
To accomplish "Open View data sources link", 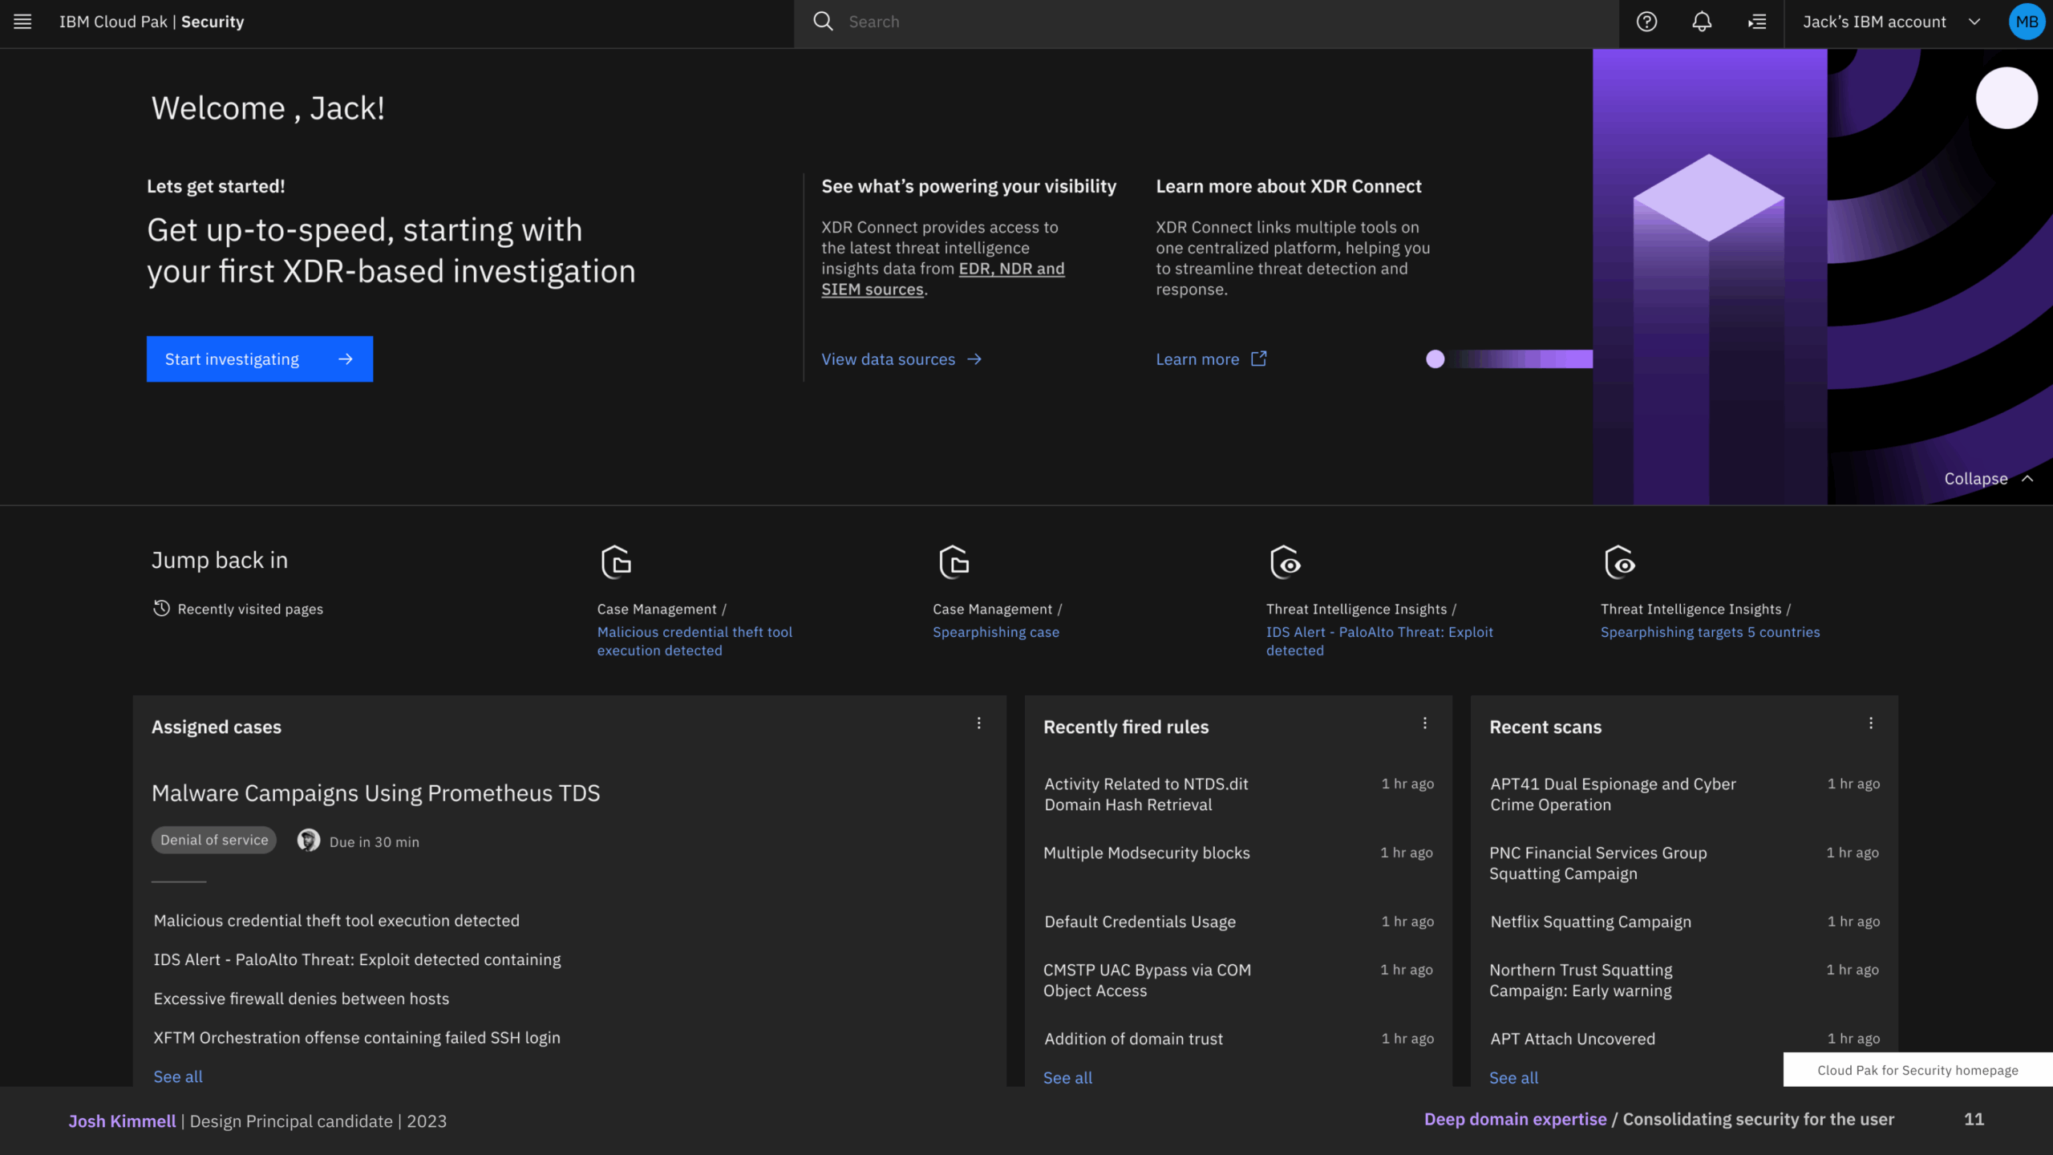I will coord(901,359).
